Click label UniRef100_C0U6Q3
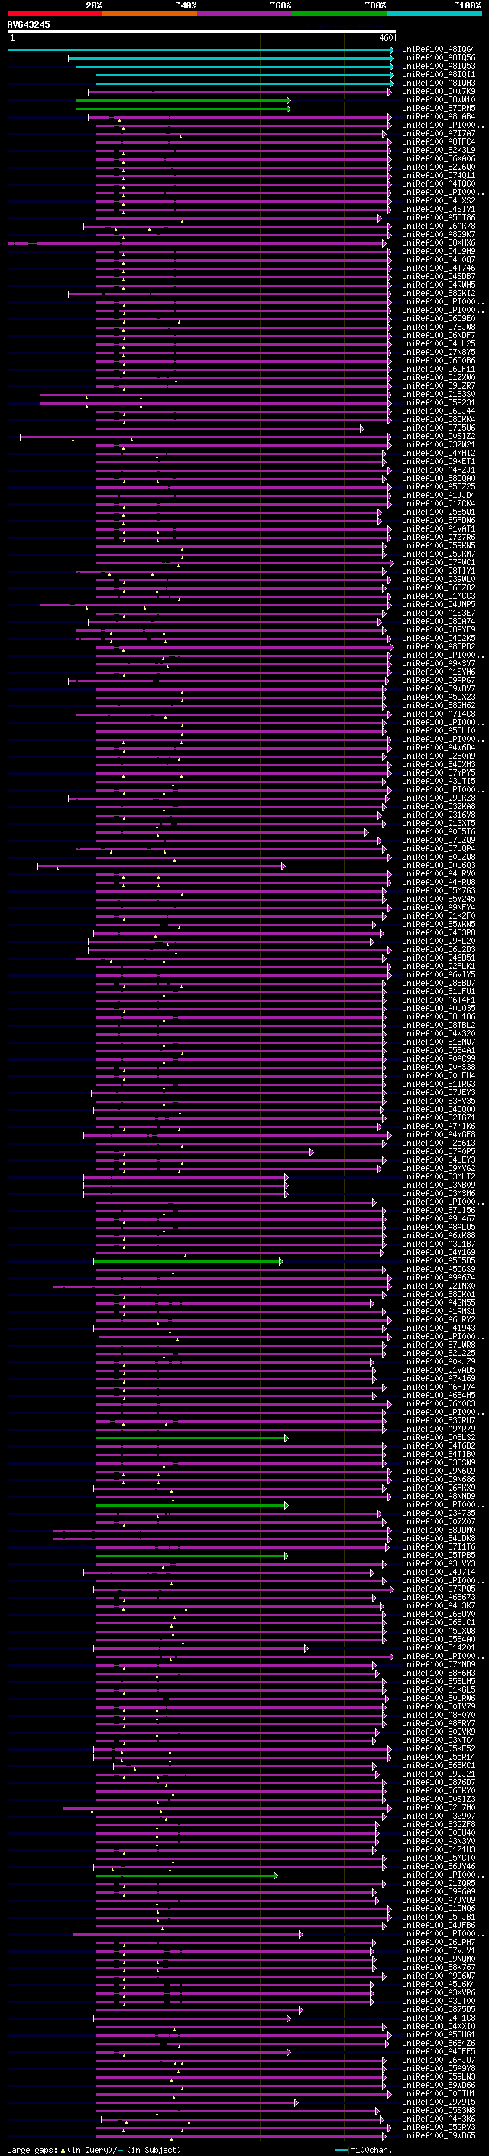 tap(439, 866)
